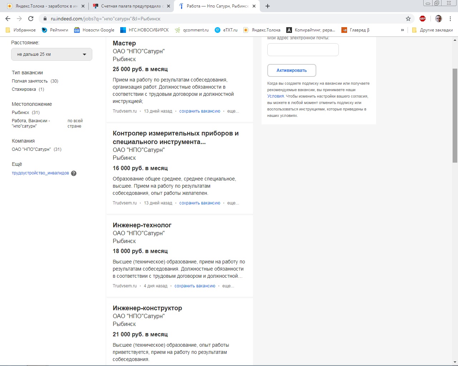The height and width of the screenshot is (366, 458).
Task: Open the Инженер-технолог job listing
Action: click(x=142, y=225)
